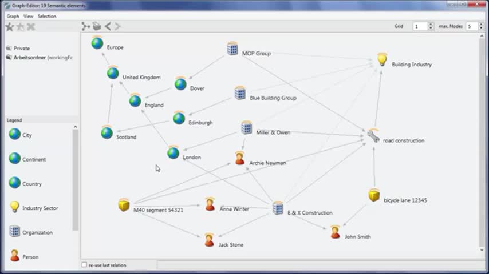The width and height of the screenshot is (489, 274).
Task: Open the View menu
Action: pyautogui.click(x=28, y=16)
